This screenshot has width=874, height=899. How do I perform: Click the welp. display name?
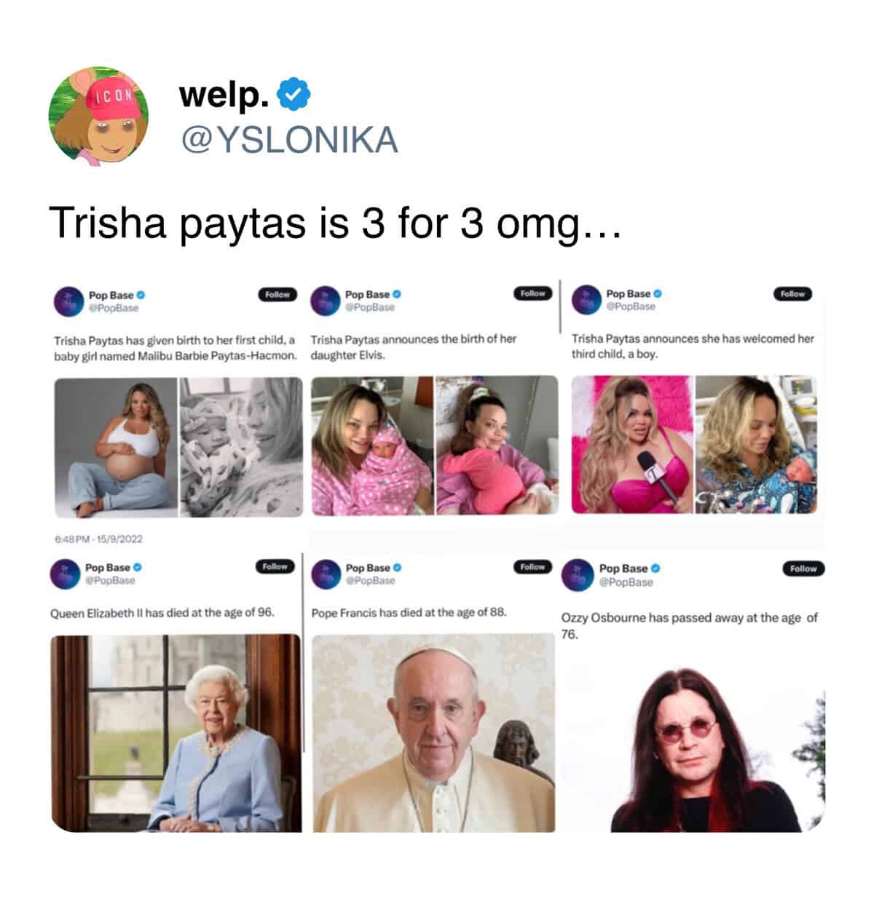pyautogui.click(x=225, y=94)
